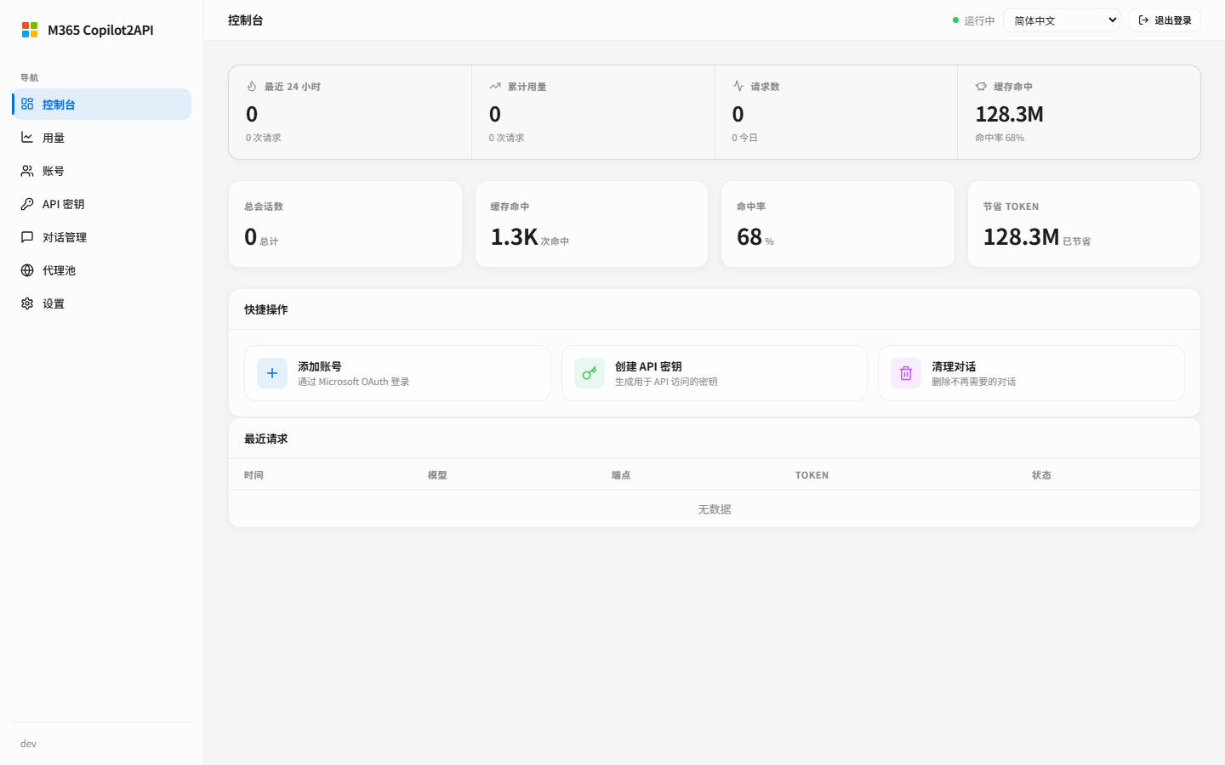Open the 设置 navigation item
Image resolution: width=1225 pixels, height=765 pixels.
click(102, 303)
